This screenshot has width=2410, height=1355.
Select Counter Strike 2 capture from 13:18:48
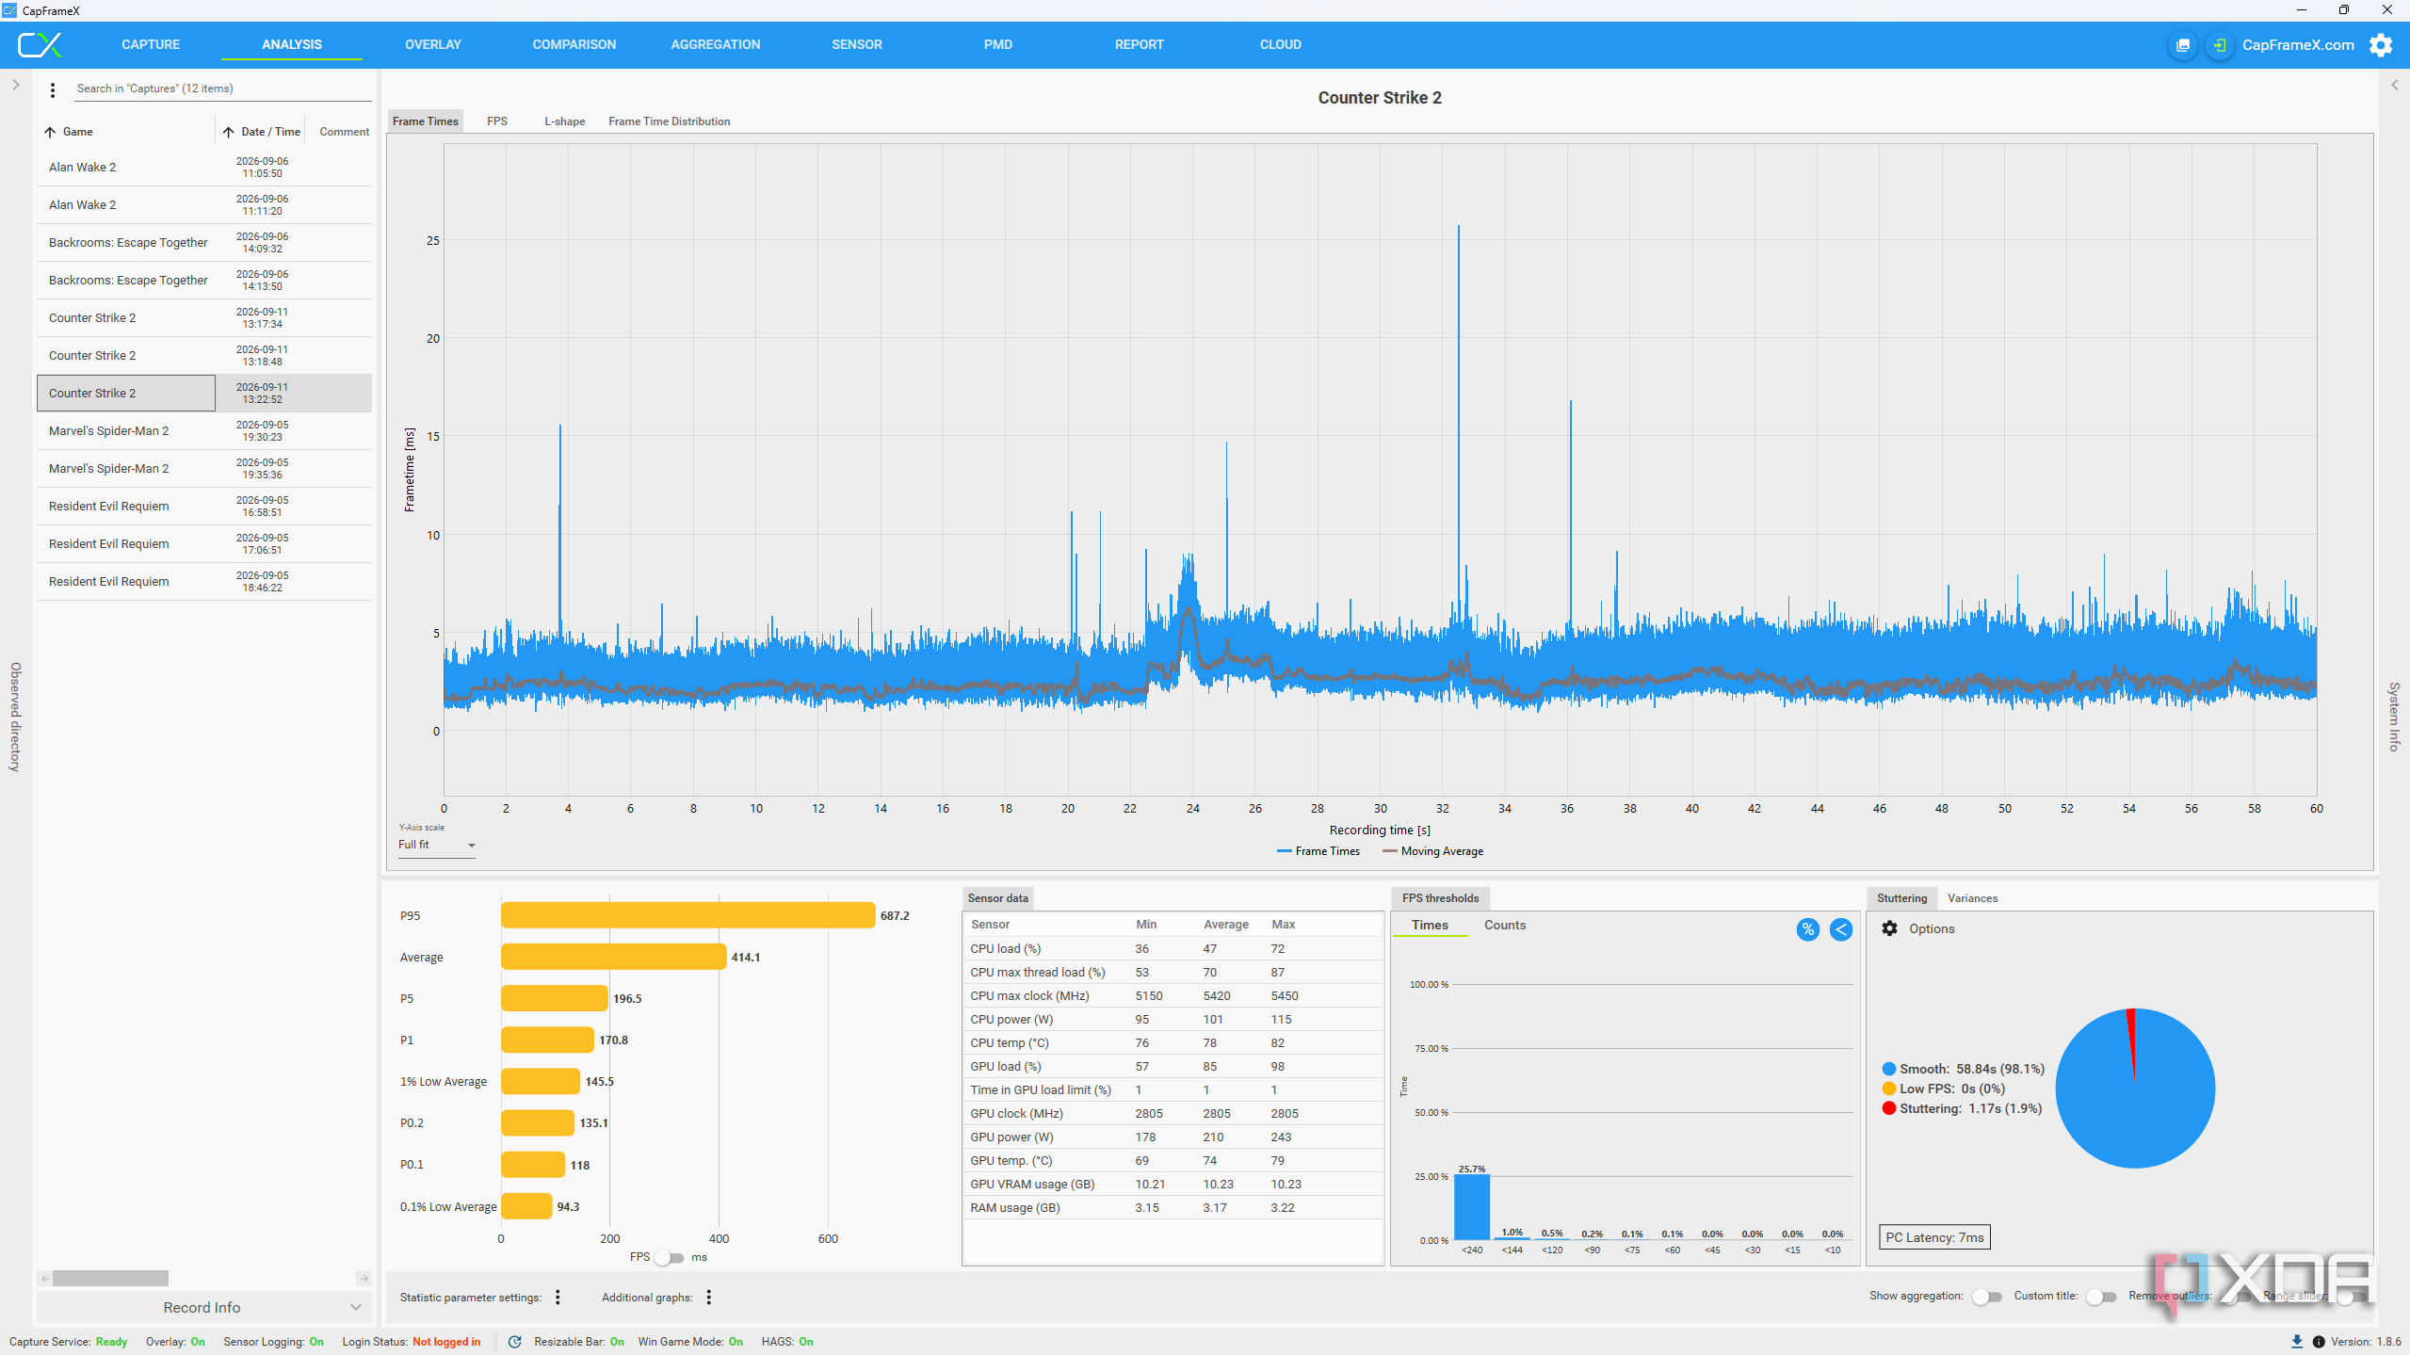point(203,356)
